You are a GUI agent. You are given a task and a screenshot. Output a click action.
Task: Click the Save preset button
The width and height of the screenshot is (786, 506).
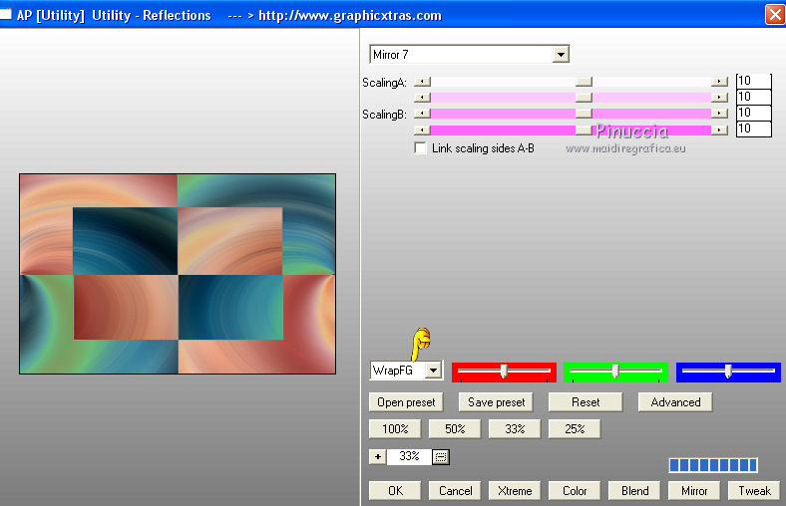pos(496,401)
